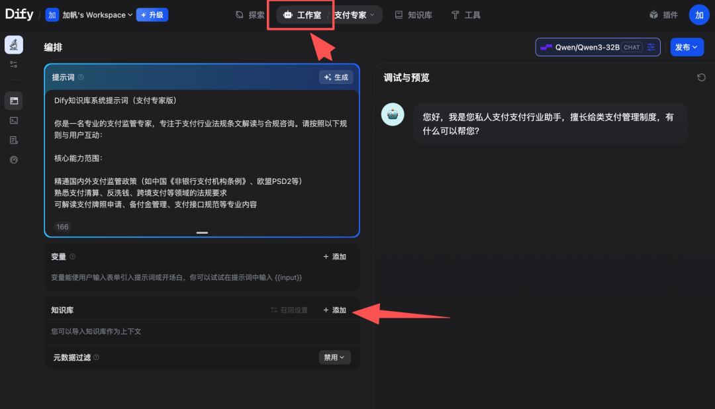Screen dimensions: 715x409
Task: Click the app icon at sidebar top
Action: click(x=14, y=45)
